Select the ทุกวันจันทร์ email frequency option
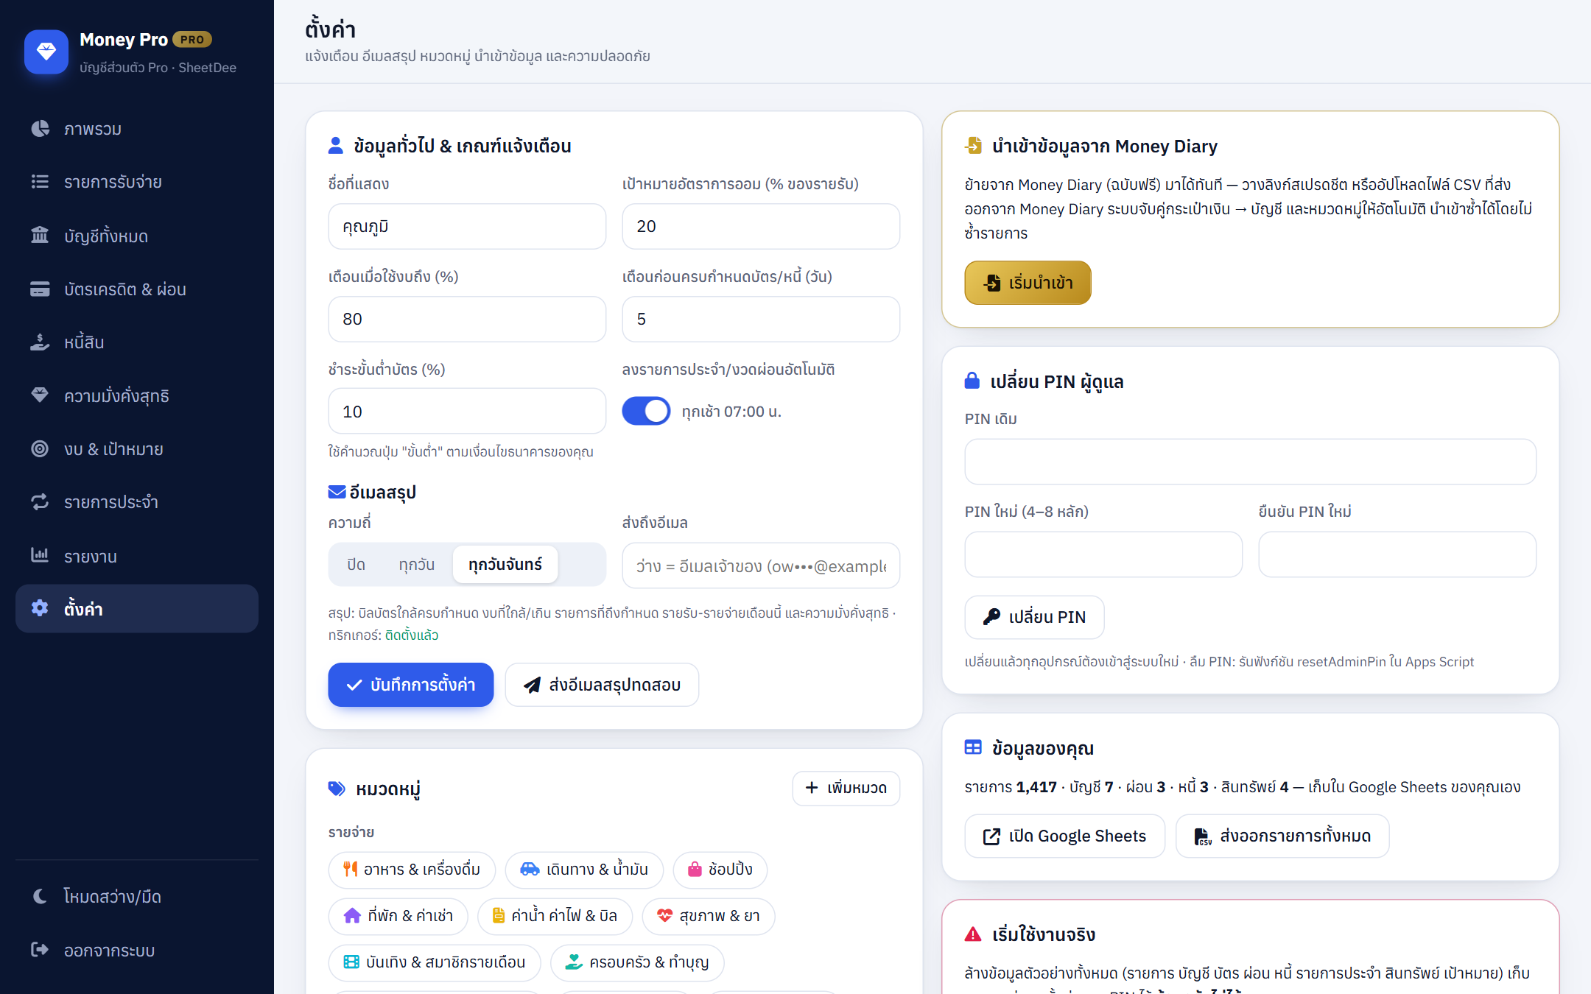This screenshot has height=994, width=1591. point(505,565)
